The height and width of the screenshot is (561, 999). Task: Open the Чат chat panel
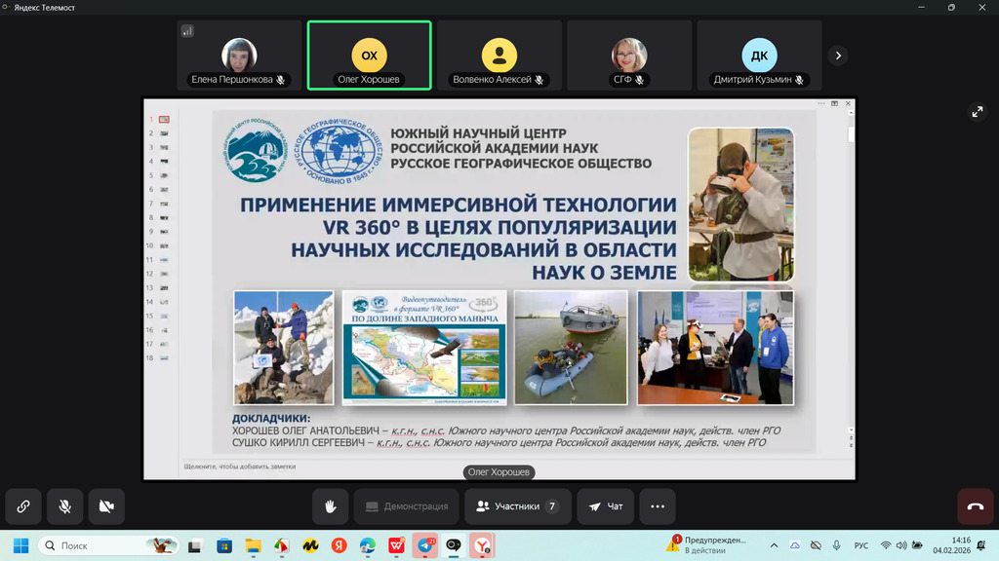tap(606, 506)
